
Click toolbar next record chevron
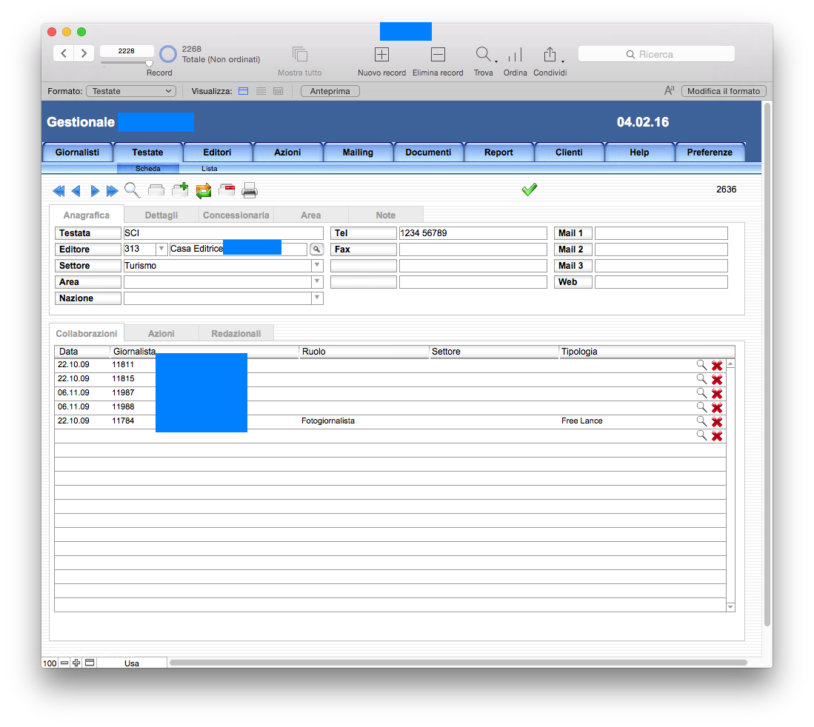[x=84, y=53]
